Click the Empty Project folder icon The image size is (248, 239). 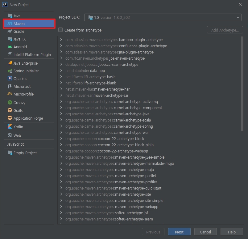[x=10, y=153]
